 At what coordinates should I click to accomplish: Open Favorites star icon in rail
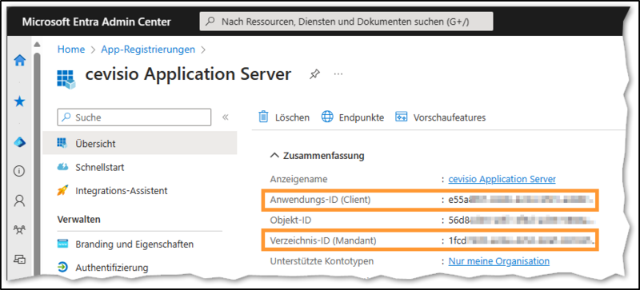[19, 101]
